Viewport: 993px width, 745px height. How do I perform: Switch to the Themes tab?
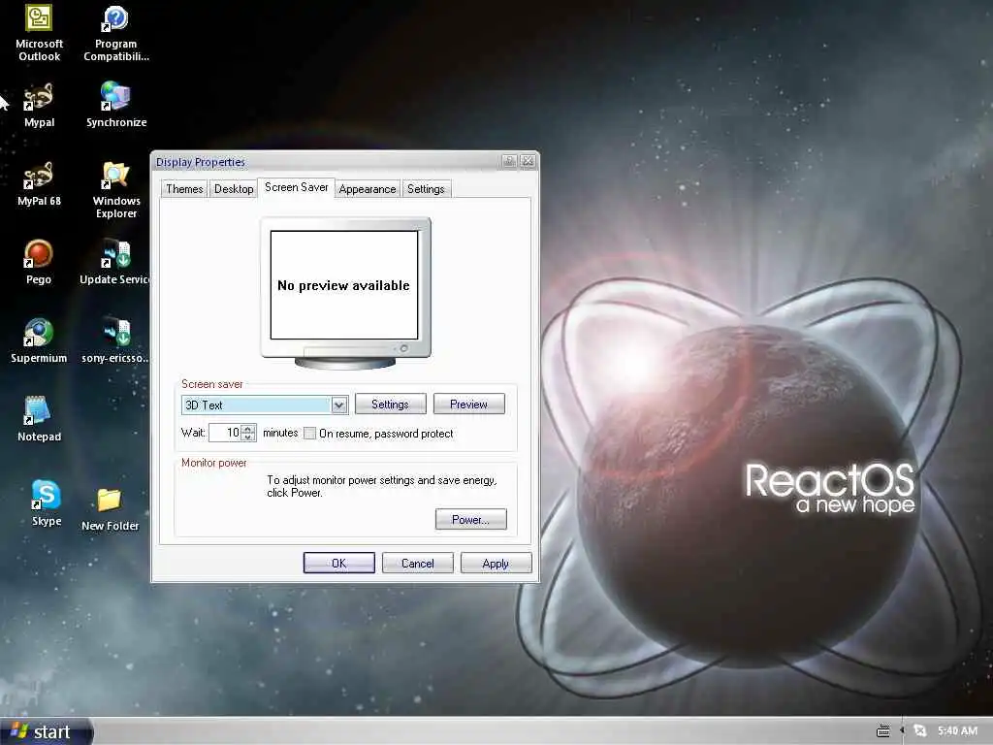click(184, 189)
